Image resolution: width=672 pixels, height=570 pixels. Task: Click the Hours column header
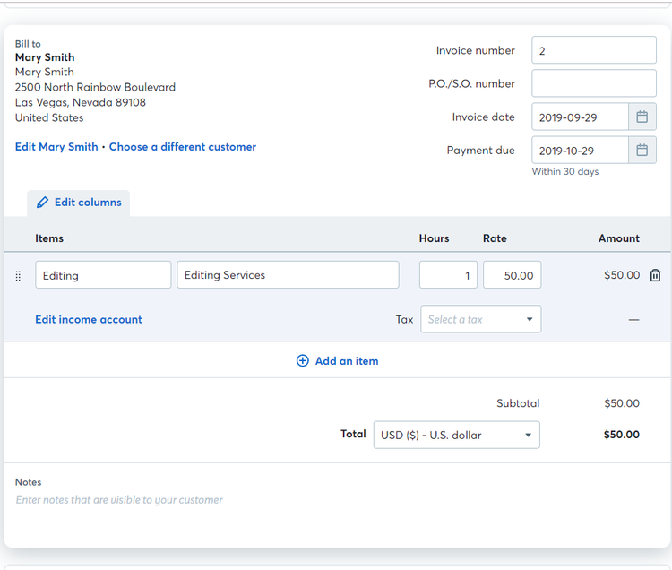coord(435,238)
